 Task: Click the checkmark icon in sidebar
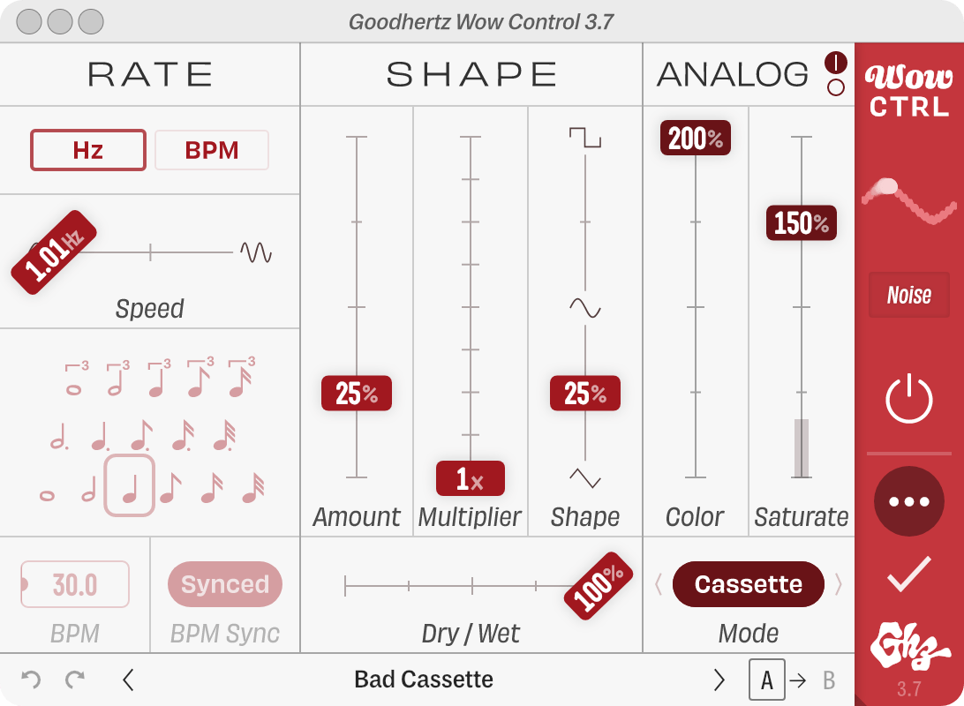tap(908, 574)
